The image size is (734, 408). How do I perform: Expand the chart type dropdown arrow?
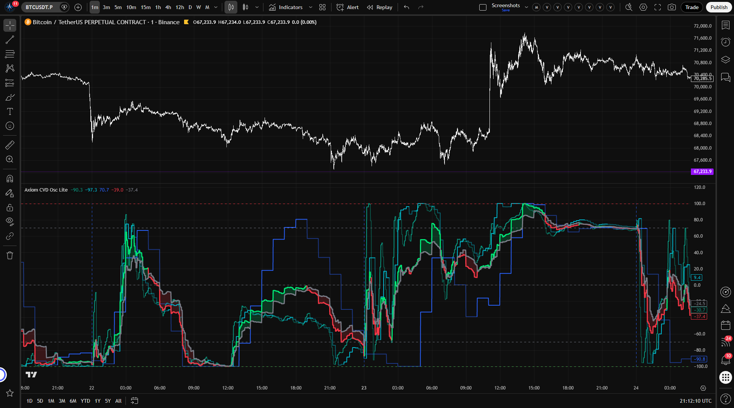257,7
